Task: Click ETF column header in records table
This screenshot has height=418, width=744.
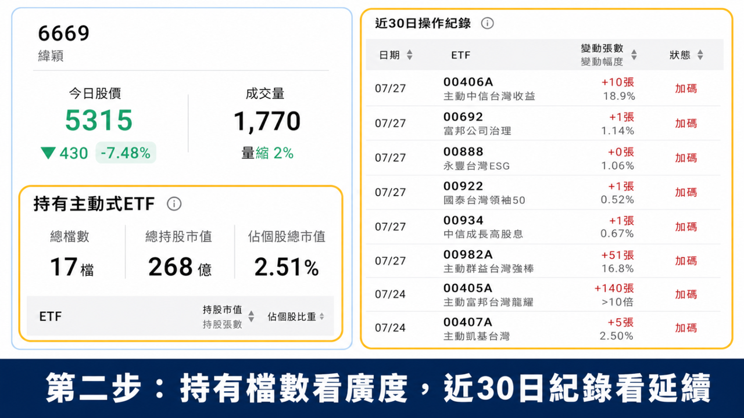Action: click(x=460, y=55)
